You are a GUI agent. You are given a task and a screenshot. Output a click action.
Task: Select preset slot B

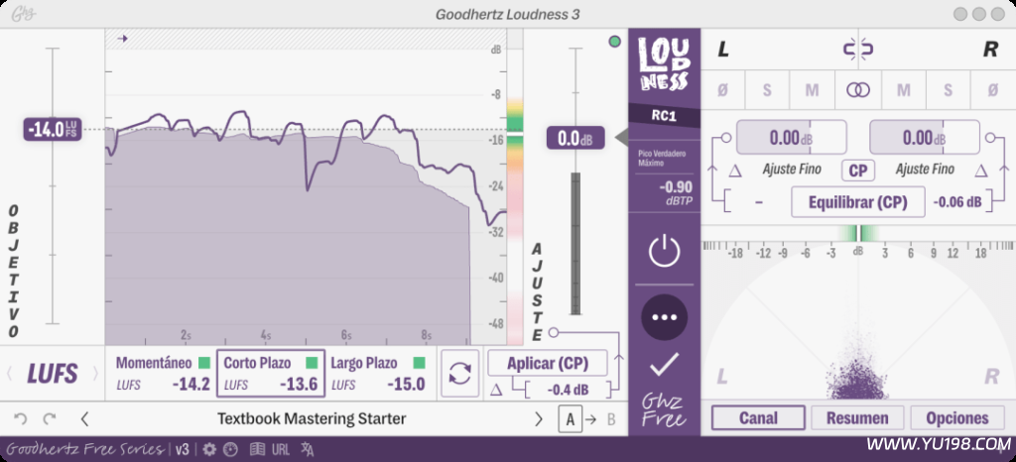[x=611, y=419]
